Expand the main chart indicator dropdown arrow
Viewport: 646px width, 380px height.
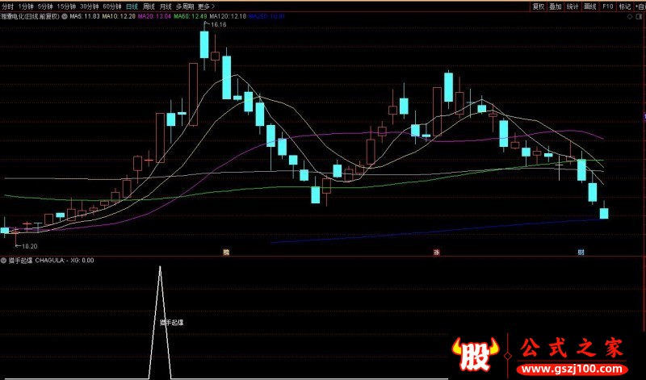click(65, 16)
